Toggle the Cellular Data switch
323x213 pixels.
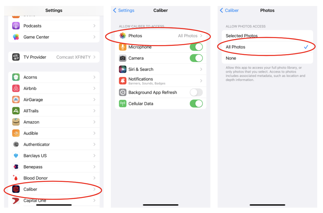[196, 104]
